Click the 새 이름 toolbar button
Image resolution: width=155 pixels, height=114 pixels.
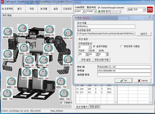coord(44,9)
